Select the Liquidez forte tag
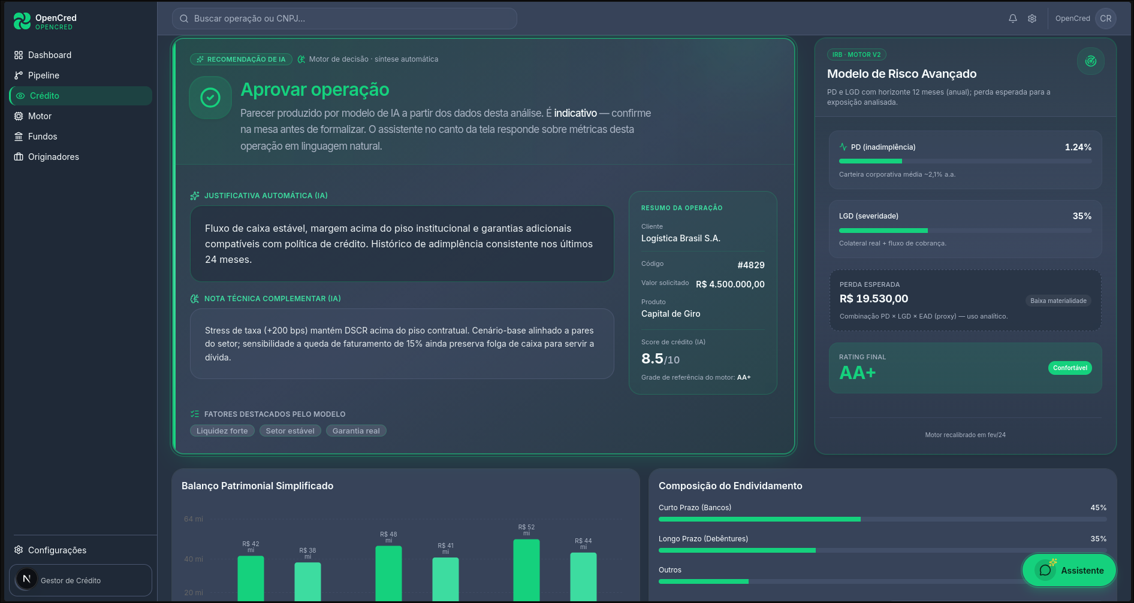 (222, 431)
